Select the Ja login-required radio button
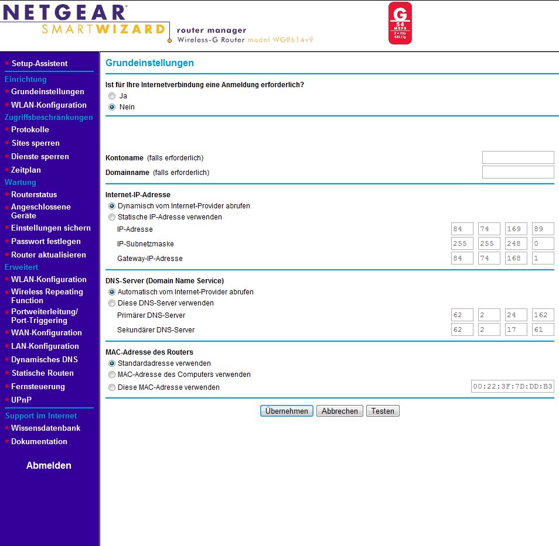 (x=112, y=96)
